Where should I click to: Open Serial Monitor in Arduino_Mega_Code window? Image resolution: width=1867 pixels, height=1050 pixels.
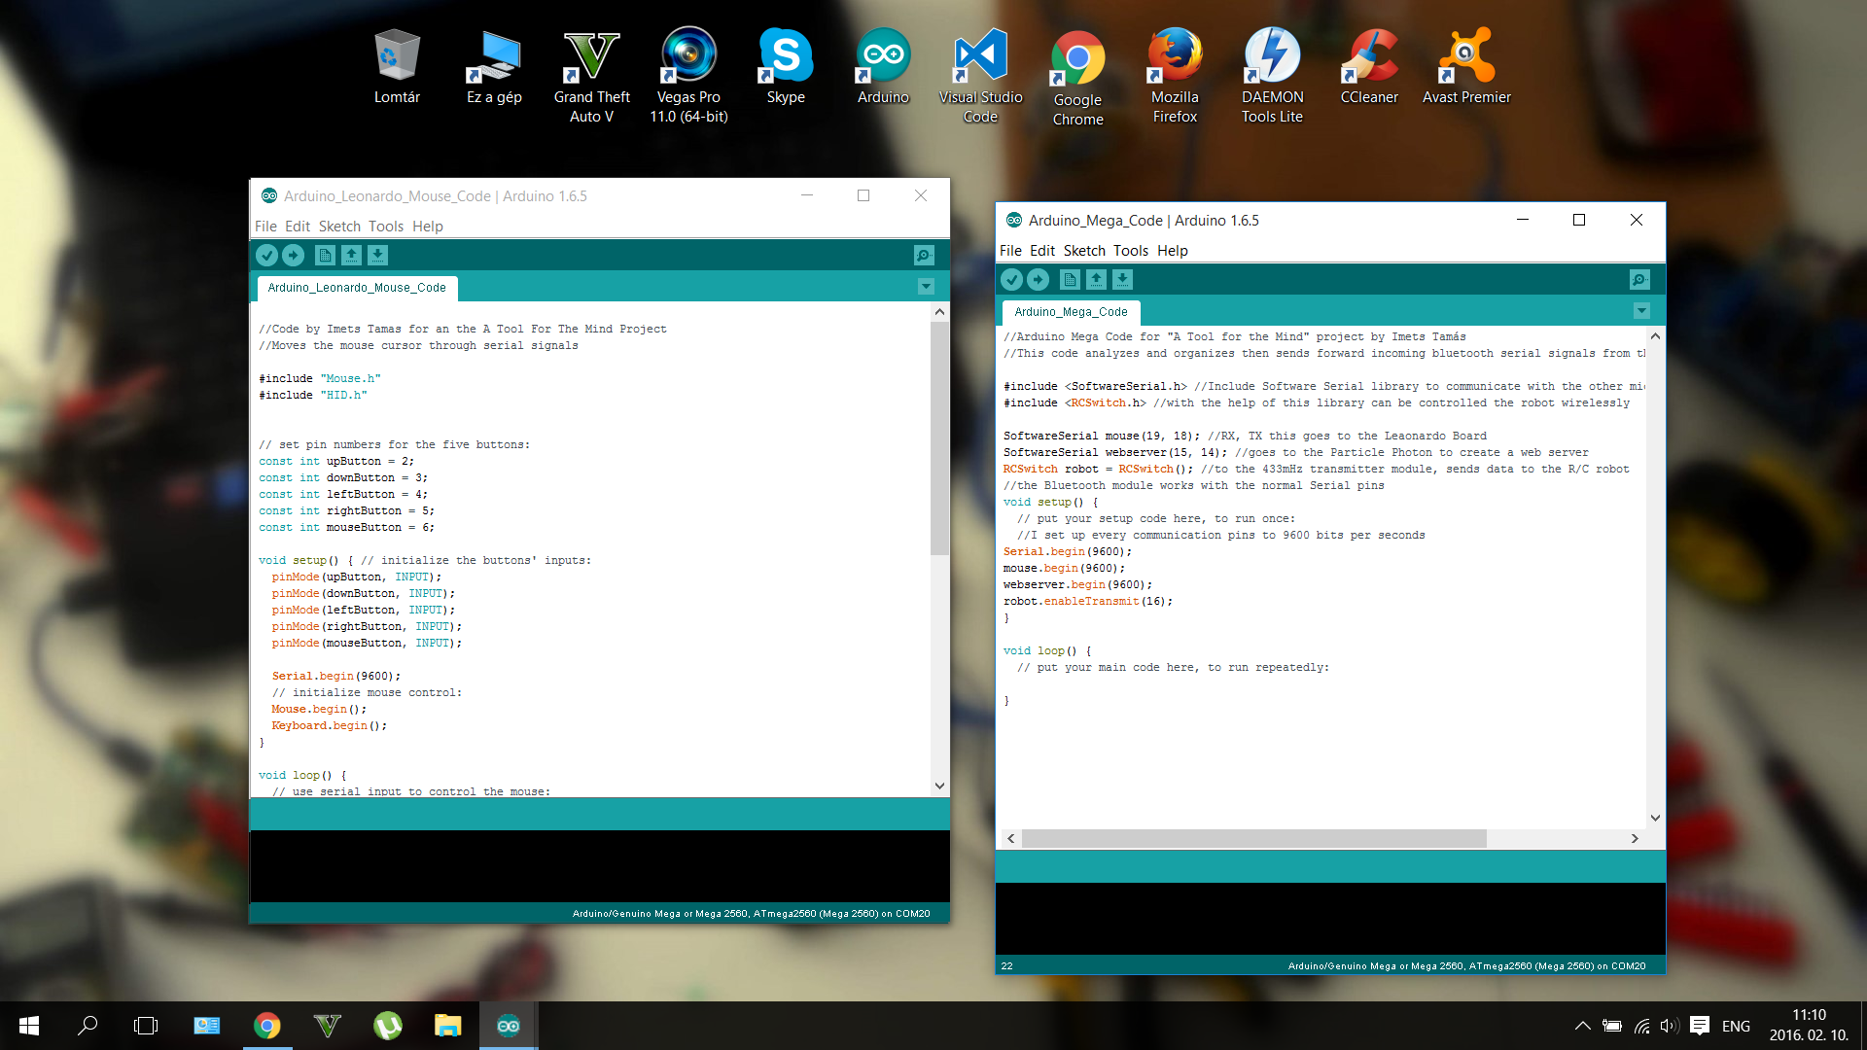[x=1639, y=280]
